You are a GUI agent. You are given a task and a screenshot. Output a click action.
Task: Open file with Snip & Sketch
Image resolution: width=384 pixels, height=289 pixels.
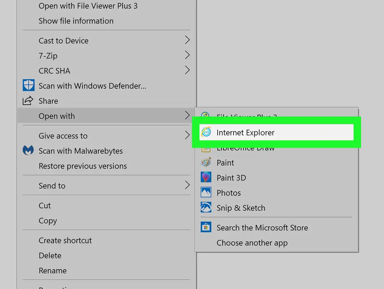pyautogui.click(x=276, y=208)
